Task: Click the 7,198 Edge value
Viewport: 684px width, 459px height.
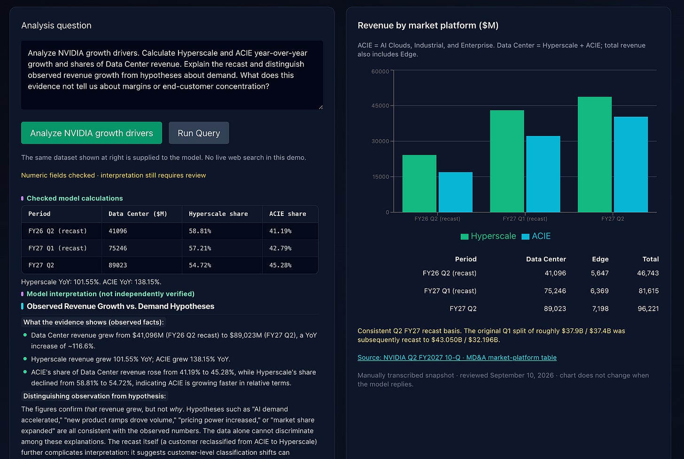Action: point(600,309)
